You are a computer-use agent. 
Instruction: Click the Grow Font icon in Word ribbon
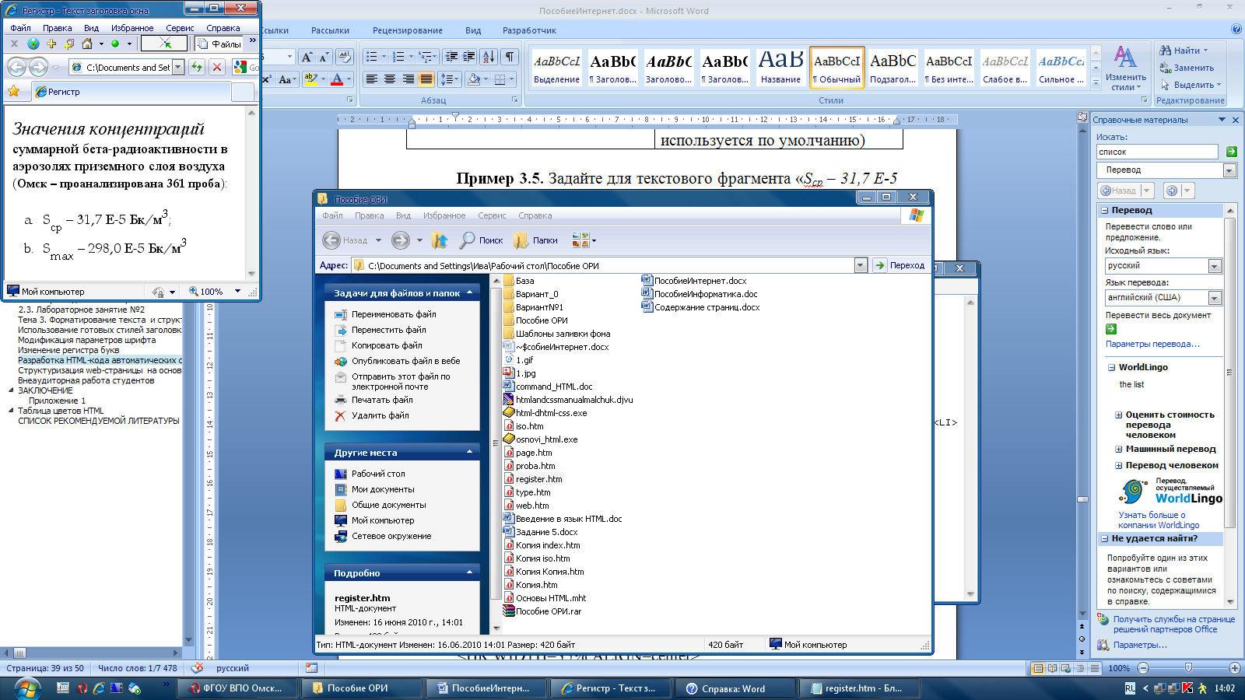307,57
